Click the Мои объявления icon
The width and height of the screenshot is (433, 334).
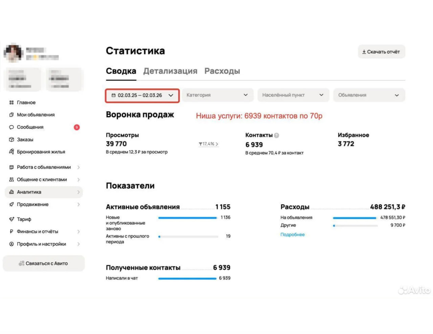point(12,115)
